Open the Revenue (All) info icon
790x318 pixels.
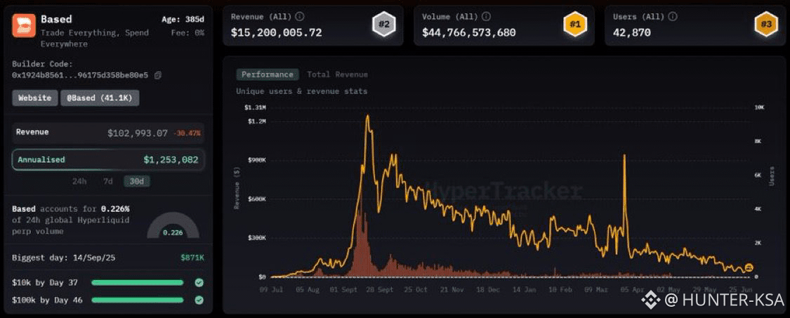[300, 17]
